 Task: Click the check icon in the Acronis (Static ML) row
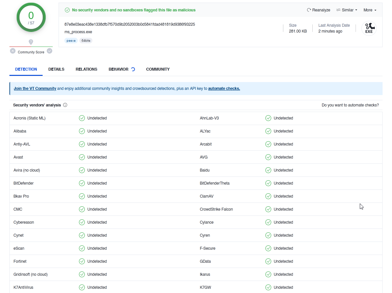click(82, 118)
